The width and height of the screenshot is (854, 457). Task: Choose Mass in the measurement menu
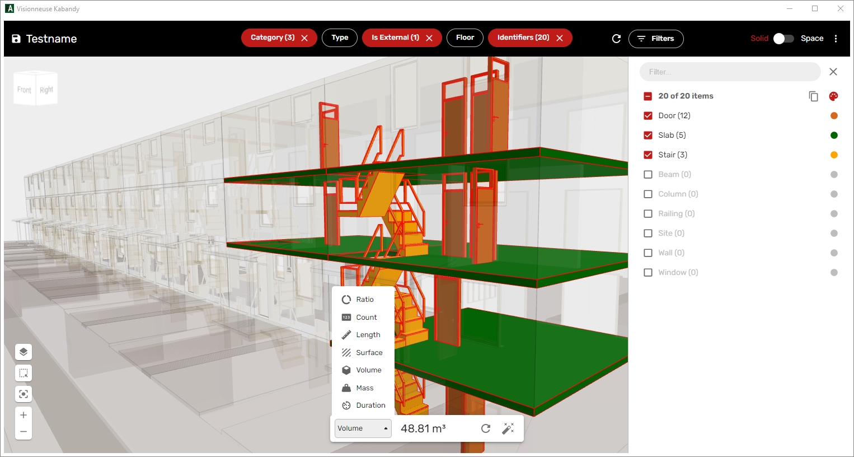pos(365,388)
